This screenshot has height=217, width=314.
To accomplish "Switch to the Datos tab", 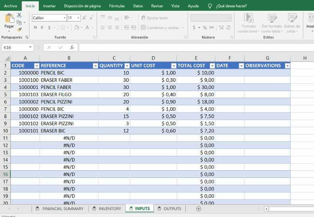I will tap(138, 6).
